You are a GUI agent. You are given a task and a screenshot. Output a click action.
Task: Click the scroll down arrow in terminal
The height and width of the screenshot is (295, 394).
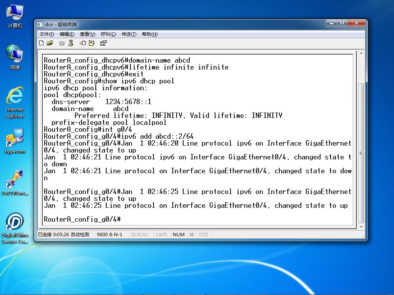coord(361,227)
